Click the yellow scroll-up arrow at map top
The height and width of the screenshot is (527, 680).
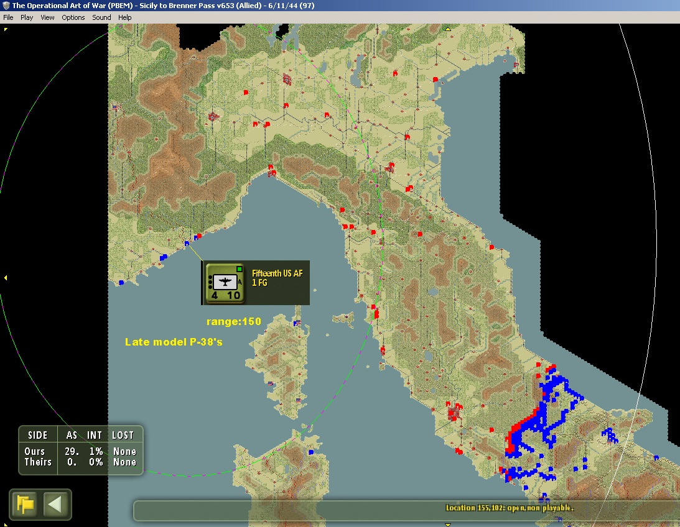447,29
